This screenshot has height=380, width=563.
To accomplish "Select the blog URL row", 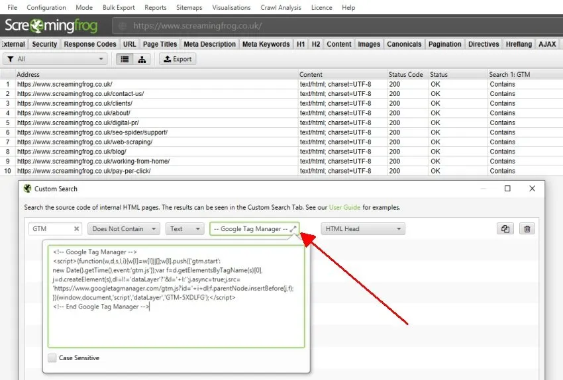I will (281, 152).
